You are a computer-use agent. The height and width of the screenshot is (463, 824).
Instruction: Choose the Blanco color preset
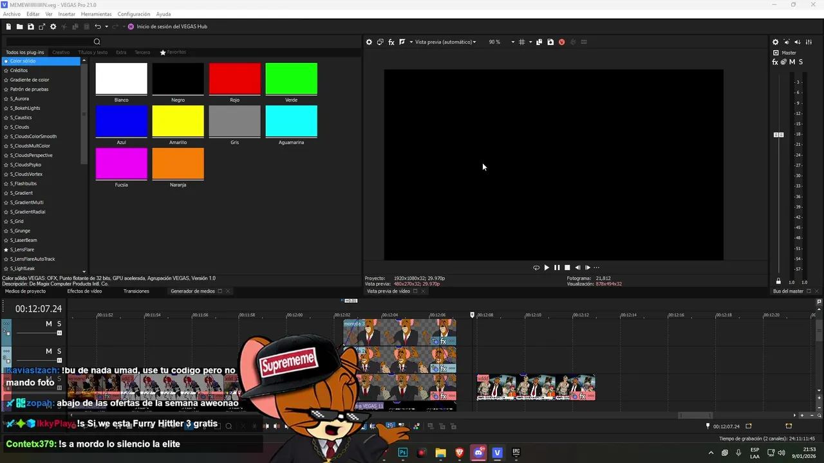point(121,78)
